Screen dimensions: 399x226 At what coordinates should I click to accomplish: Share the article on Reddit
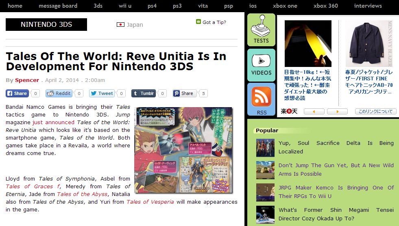(x=59, y=93)
